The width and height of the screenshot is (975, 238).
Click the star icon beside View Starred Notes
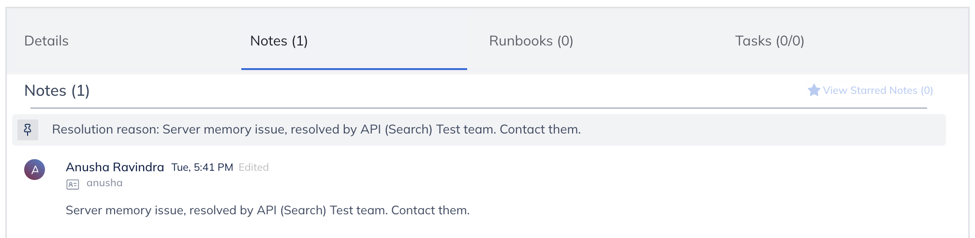[814, 90]
